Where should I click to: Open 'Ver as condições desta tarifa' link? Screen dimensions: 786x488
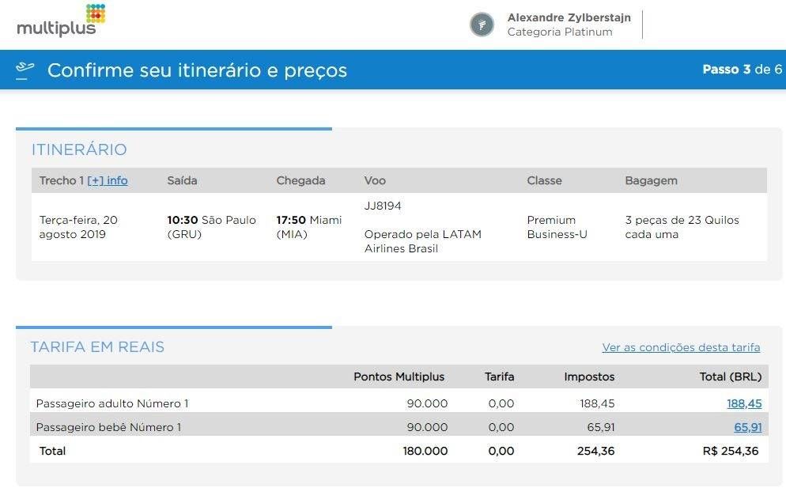[681, 347]
